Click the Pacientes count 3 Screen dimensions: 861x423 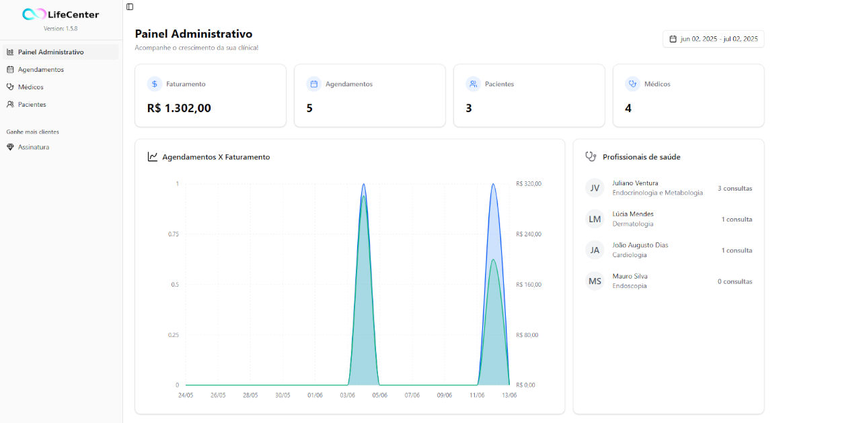(469, 108)
